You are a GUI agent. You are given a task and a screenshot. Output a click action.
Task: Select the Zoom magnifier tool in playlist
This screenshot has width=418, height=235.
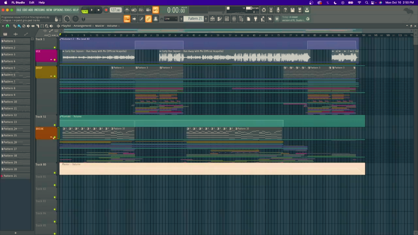47,26
